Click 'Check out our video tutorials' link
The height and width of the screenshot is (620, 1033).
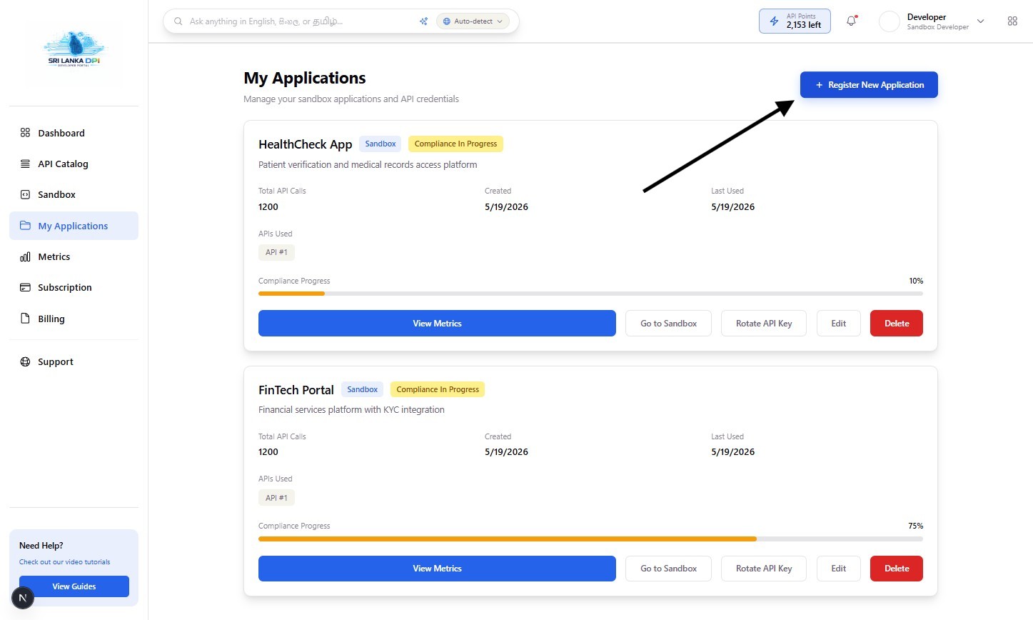(65, 562)
